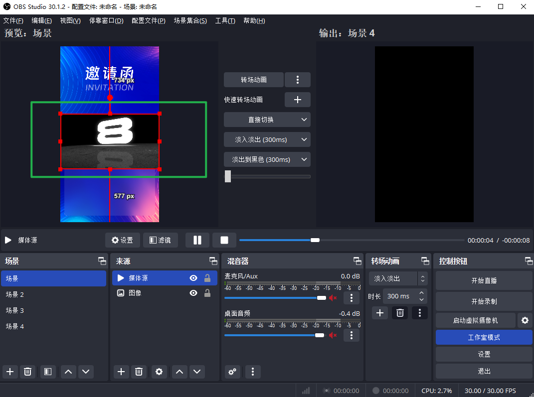Hide the 媒体源 source with eye icon

tap(193, 278)
